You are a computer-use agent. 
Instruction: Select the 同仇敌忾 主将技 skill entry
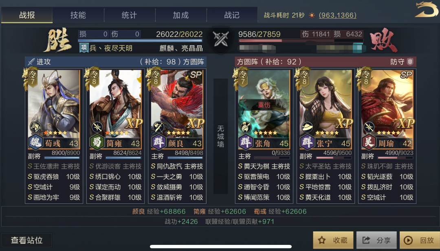(177, 166)
